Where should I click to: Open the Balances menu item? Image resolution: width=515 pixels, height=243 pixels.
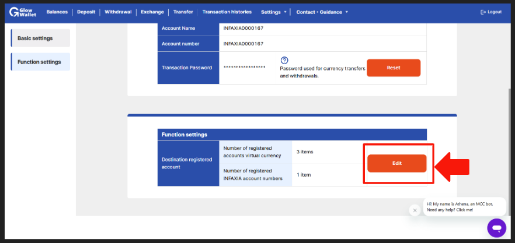point(57,12)
